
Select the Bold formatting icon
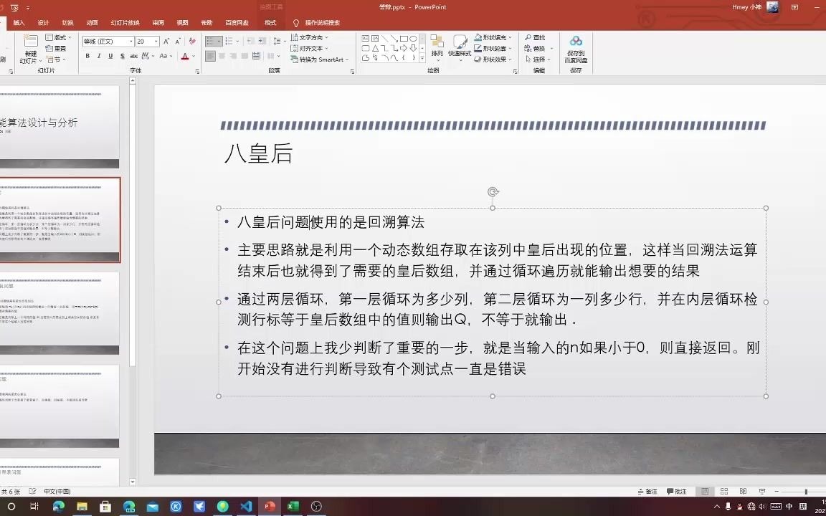(87, 55)
